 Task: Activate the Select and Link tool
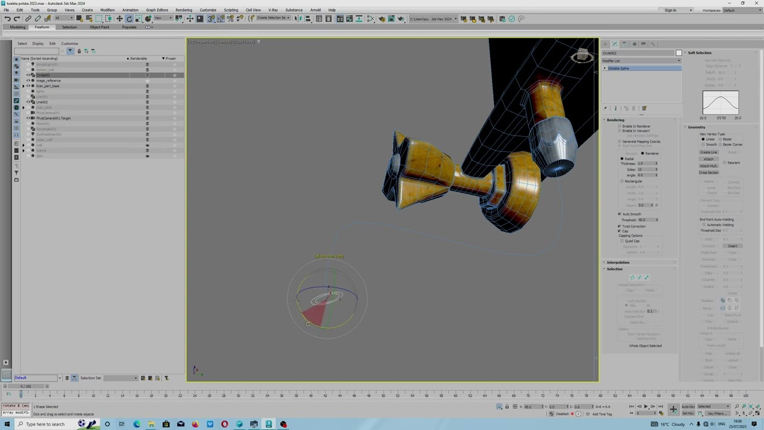(x=28, y=19)
